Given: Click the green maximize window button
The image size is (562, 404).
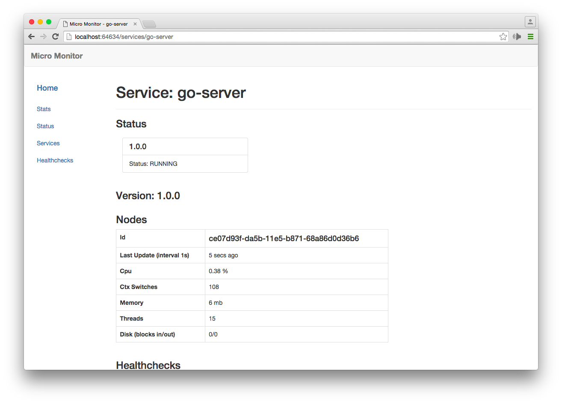Looking at the screenshot, I should [x=49, y=22].
